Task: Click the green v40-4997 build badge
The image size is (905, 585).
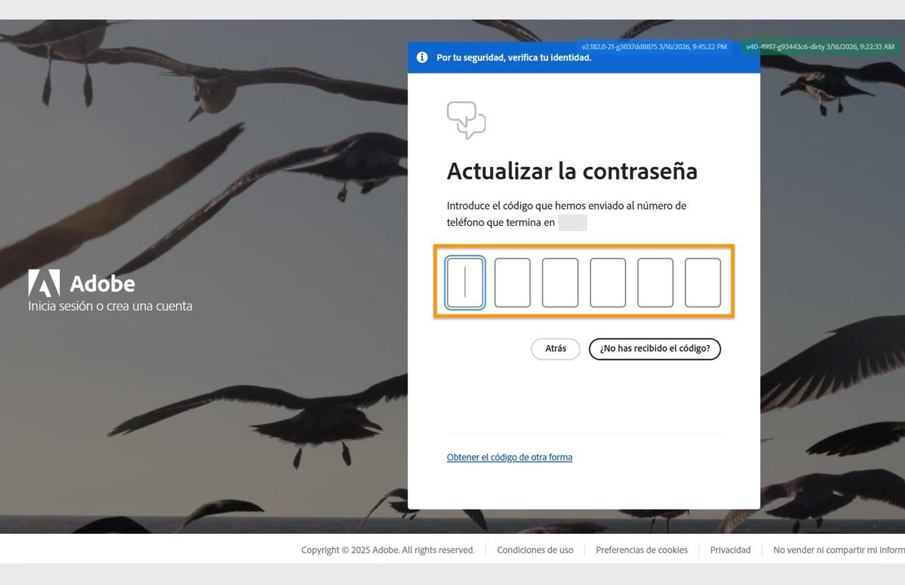Action: pyautogui.click(x=819, y=48)
